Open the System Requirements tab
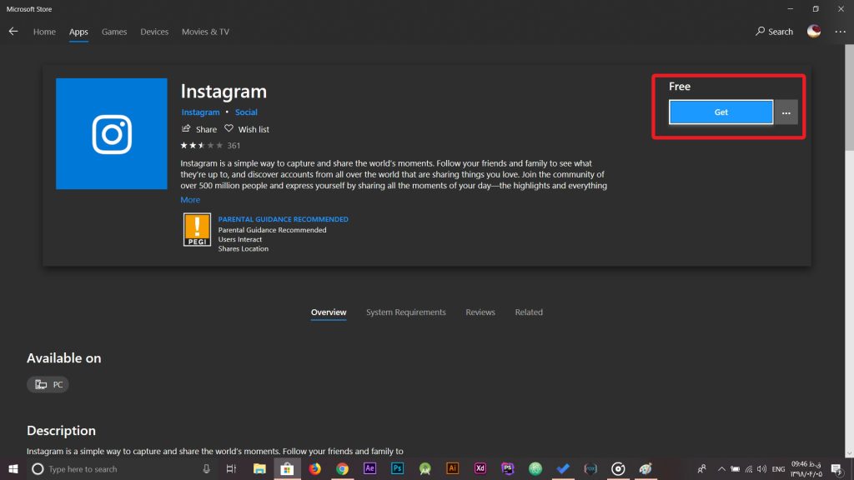Screen dimensions: 854x480 tap(405, 312)
